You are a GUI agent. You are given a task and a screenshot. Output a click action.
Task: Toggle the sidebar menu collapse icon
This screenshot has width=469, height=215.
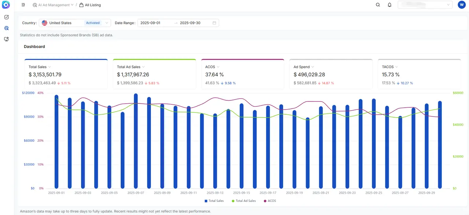(x=23, y=5)
